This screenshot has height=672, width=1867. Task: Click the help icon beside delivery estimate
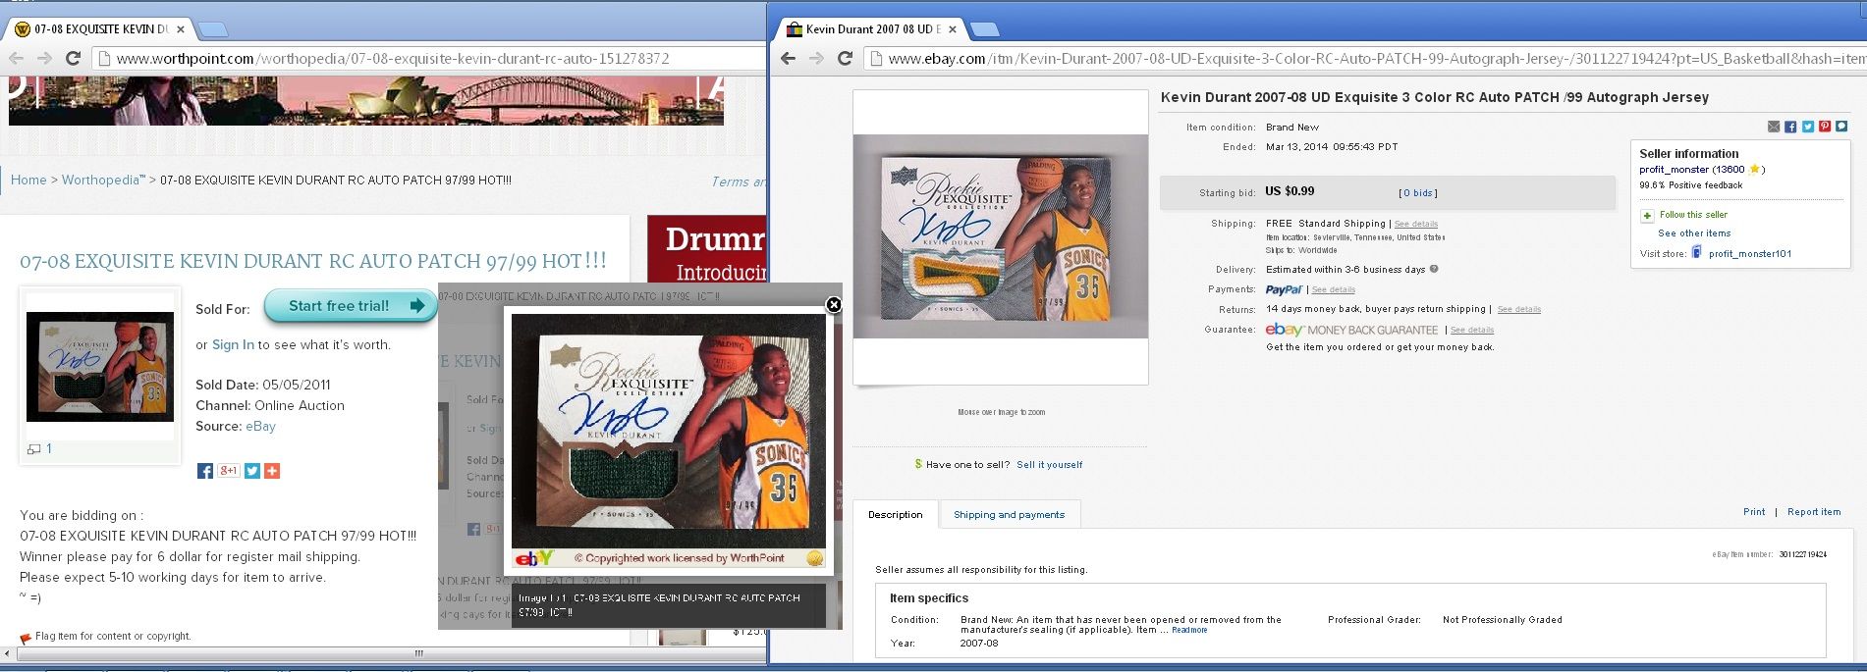(1434, 269)
